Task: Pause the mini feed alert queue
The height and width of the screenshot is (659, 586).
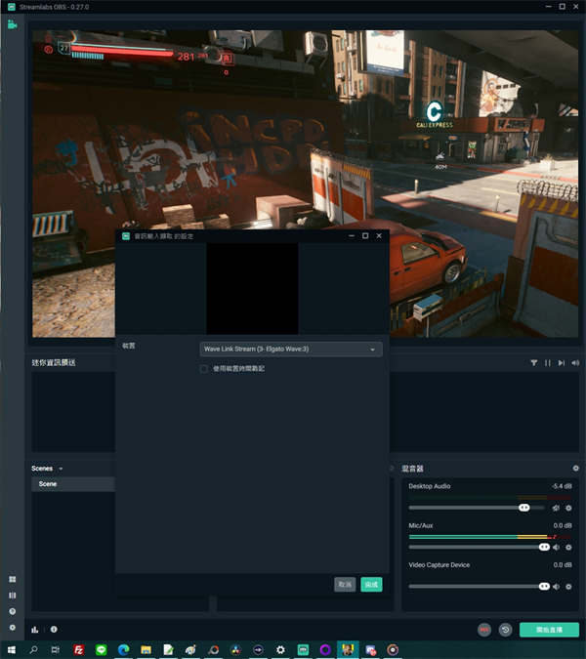Action: (547, 363)
